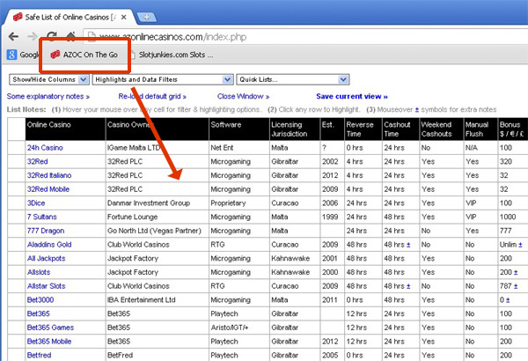Click the IBA Entertainment Ltd cell
Viewport: 528px width, 361px height.
tap(158, 299)
